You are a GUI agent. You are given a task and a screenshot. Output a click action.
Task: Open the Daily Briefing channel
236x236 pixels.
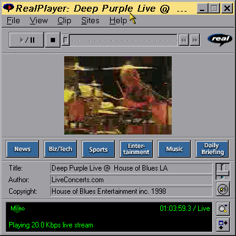(x=212, y=149)
